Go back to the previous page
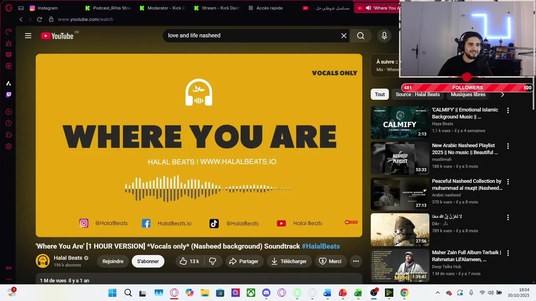536x301 pixels. coord(21,19)
